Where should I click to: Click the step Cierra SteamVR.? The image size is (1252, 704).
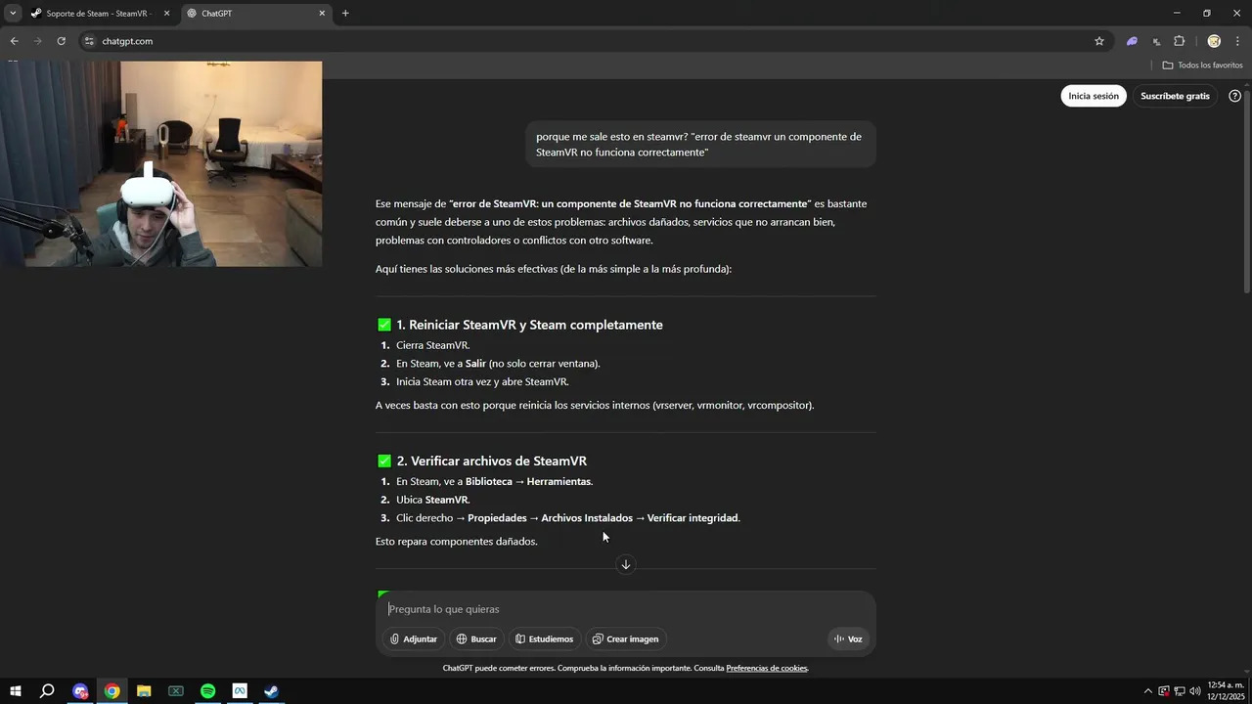[x=432, y=345]
